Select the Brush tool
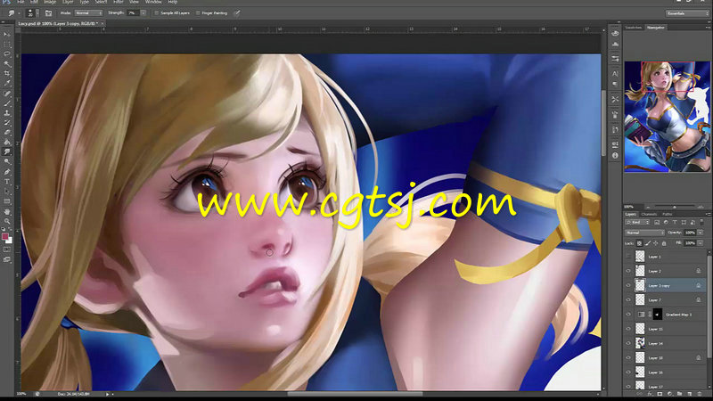The image size is (713, 401). tap(7, 103)
